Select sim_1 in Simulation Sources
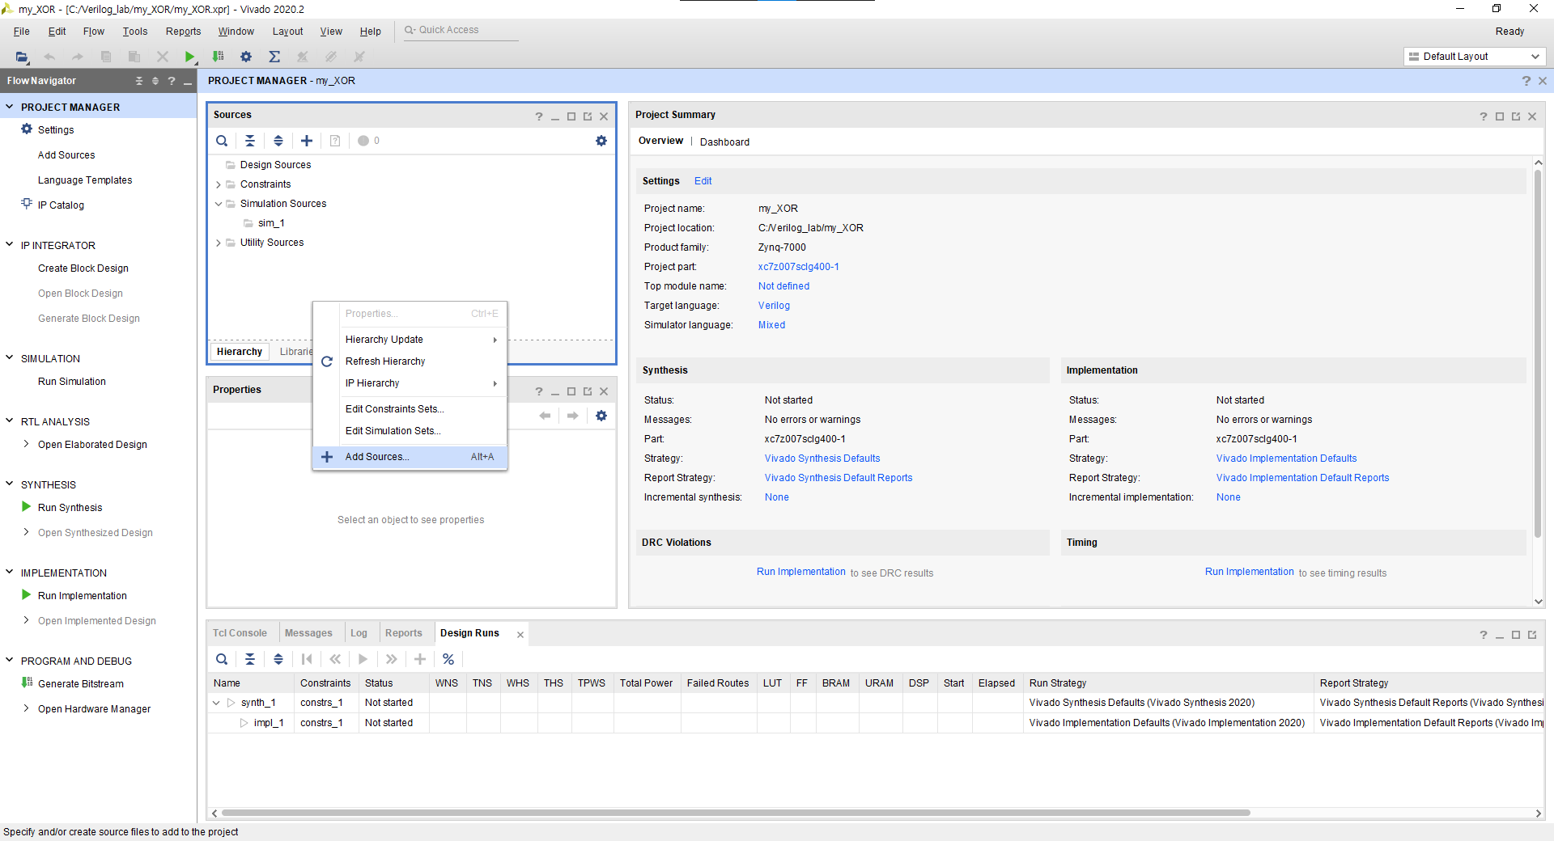The height and width of the screenshot is (841, 1554). click(x=271, y=223)
